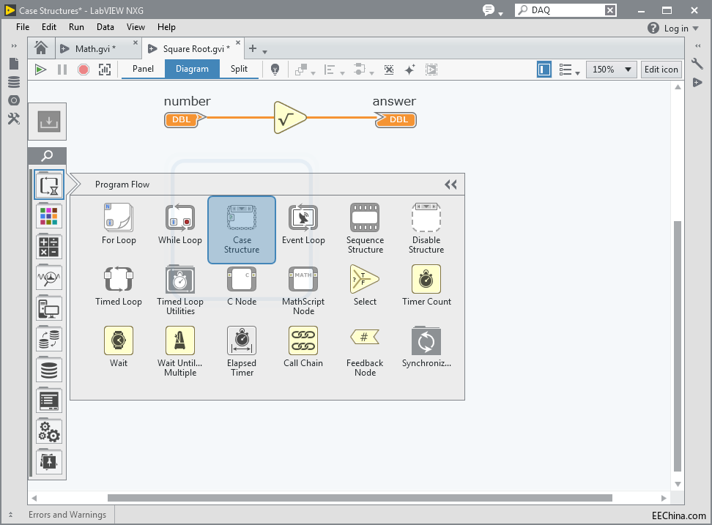Click the Pause execution button
Screen dimensions: 712x525
click(62, 70)
